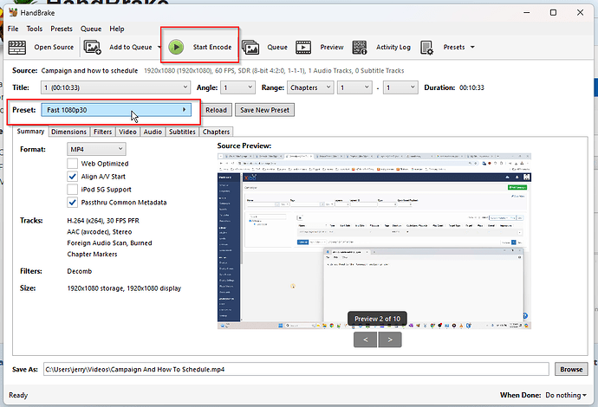Click the Activity Log label
This screenshot has width=598, height=407.
393,48
